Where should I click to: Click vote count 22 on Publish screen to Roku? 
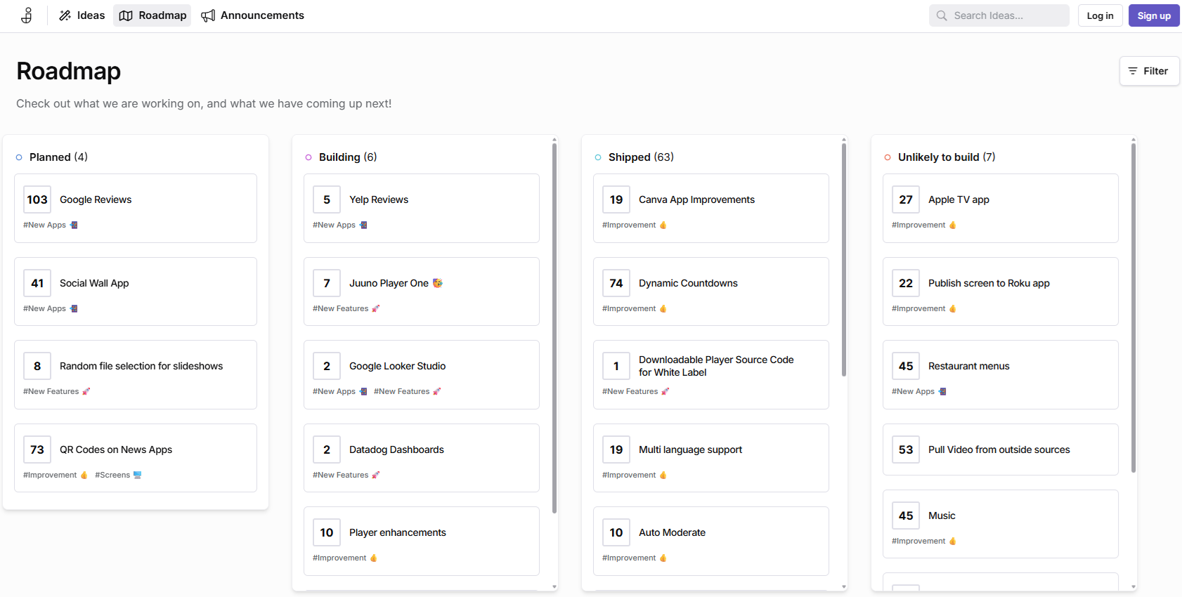click(x=906, y=283)
